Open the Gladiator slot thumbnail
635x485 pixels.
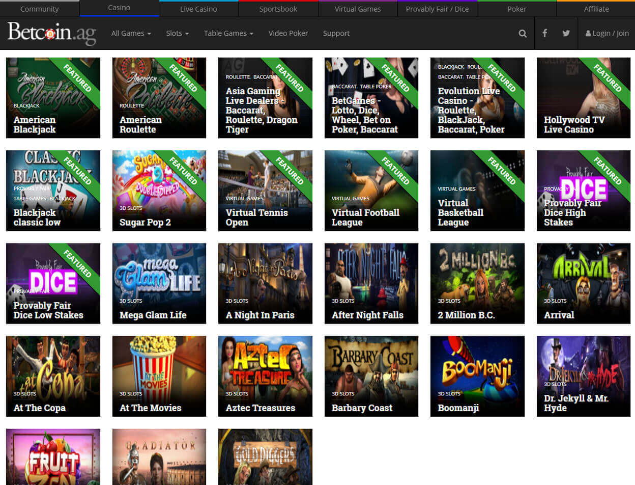click(x=159, y=457)
